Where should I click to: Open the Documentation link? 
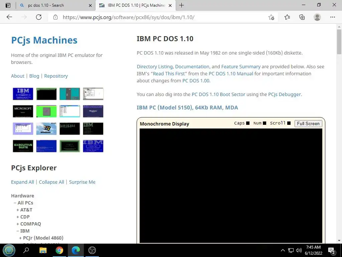[192, 67]
